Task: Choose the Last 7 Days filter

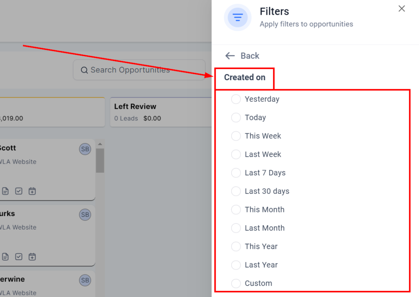Action: coord(236,173)
